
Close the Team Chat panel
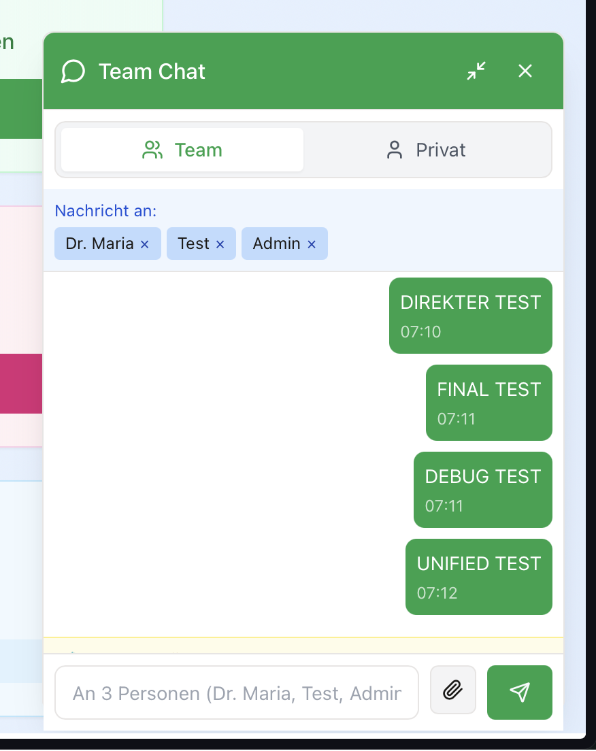click(x=525, y=71)
